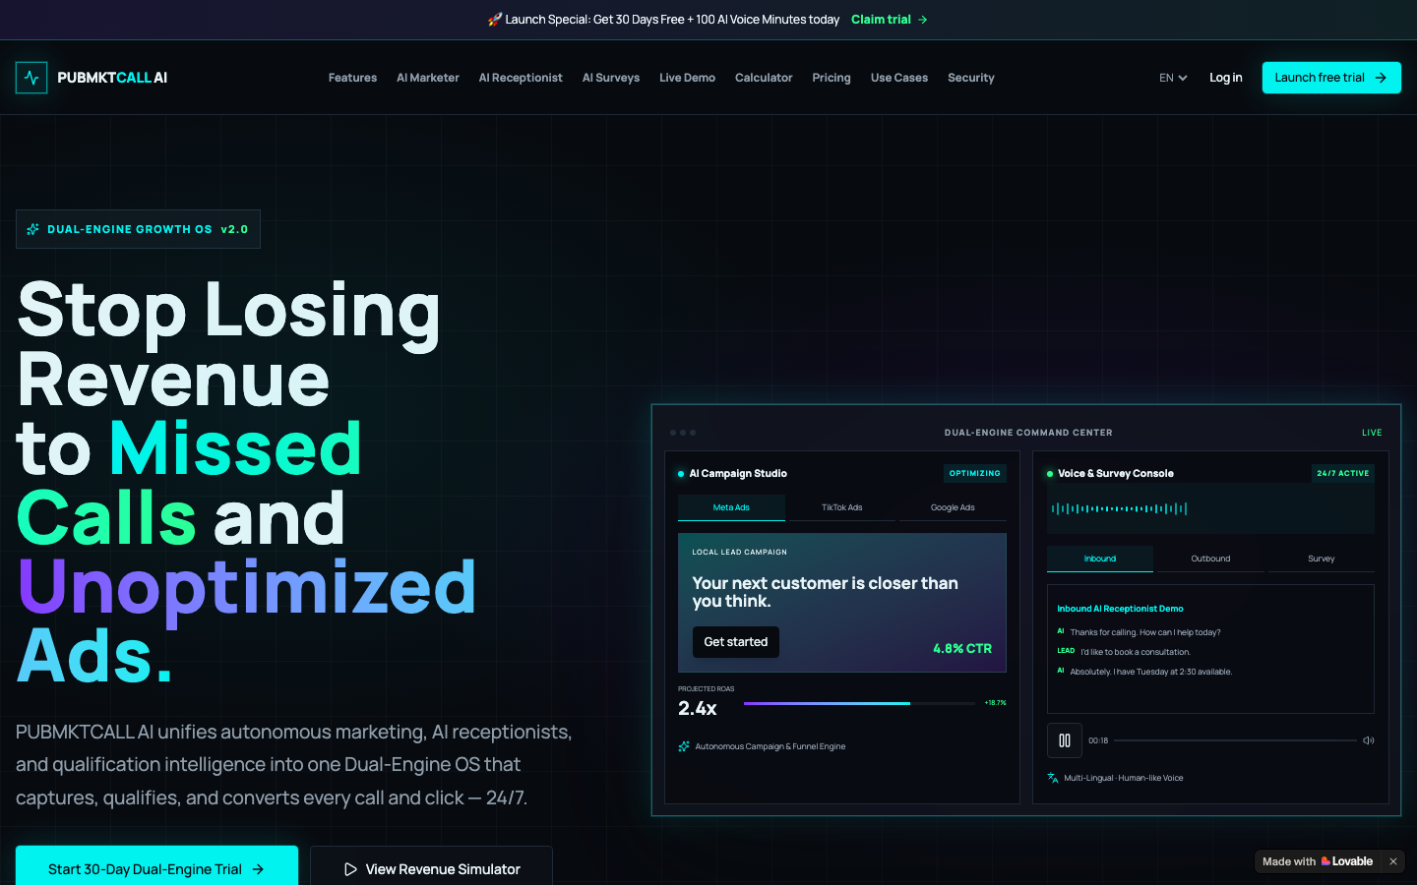The width and height of the screenshot is (1417, 885).
Task: Click LOCAL LEAD CAMPAIGN label
Action: coord(739,553)
